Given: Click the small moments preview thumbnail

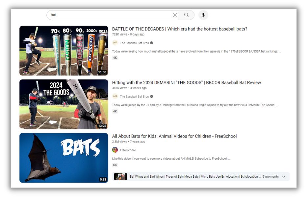Looking at the screenshot, I should pyautogui.click(x=120, y=176).
